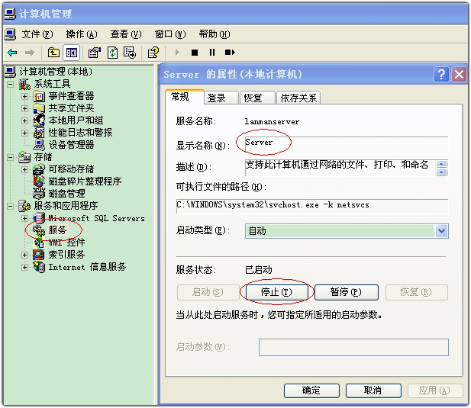Click the Internet 信息服务 icon
The height and width of the screenshot is (408, 471).
coord(39,267)
